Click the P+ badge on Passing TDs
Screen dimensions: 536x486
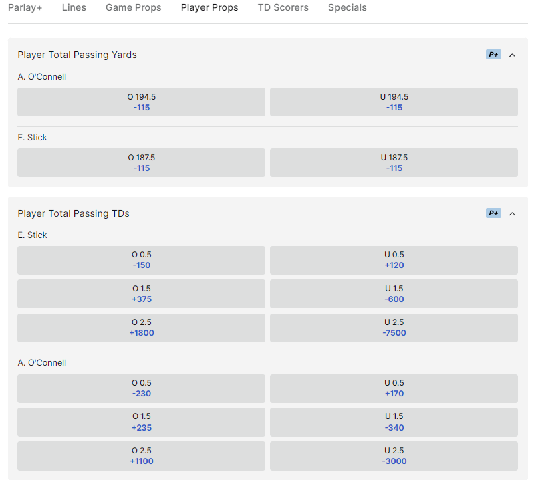(493, 213)
